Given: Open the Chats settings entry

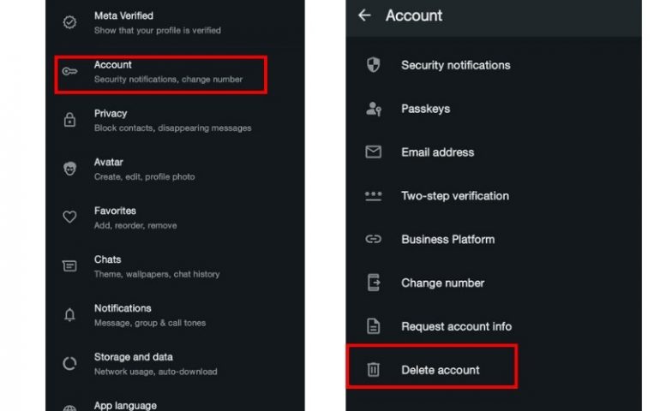Looking at the screenshot, I should point(175,266).
